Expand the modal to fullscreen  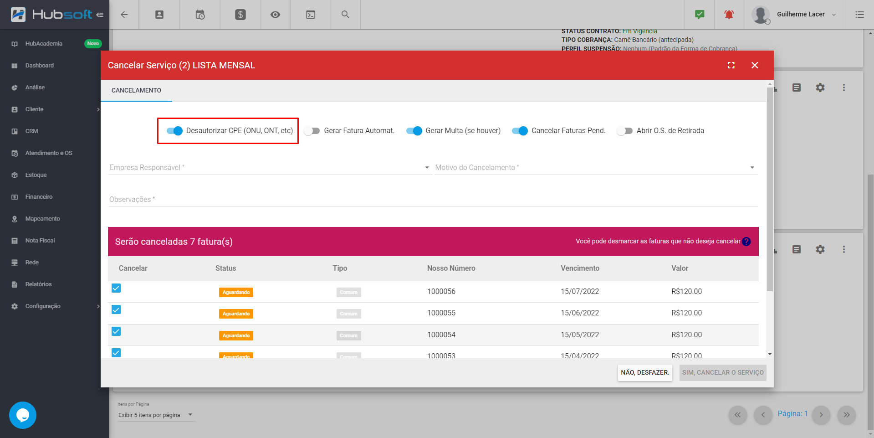[x=731, y=65]
